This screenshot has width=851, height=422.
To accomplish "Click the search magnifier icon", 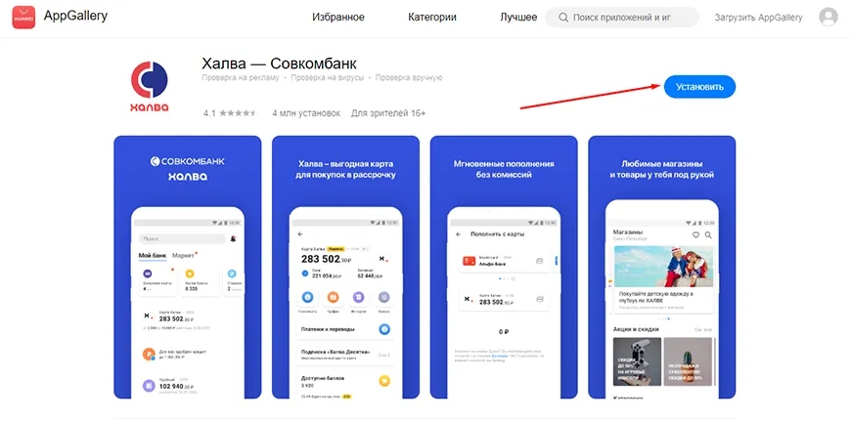I will (x=563, y=18).
